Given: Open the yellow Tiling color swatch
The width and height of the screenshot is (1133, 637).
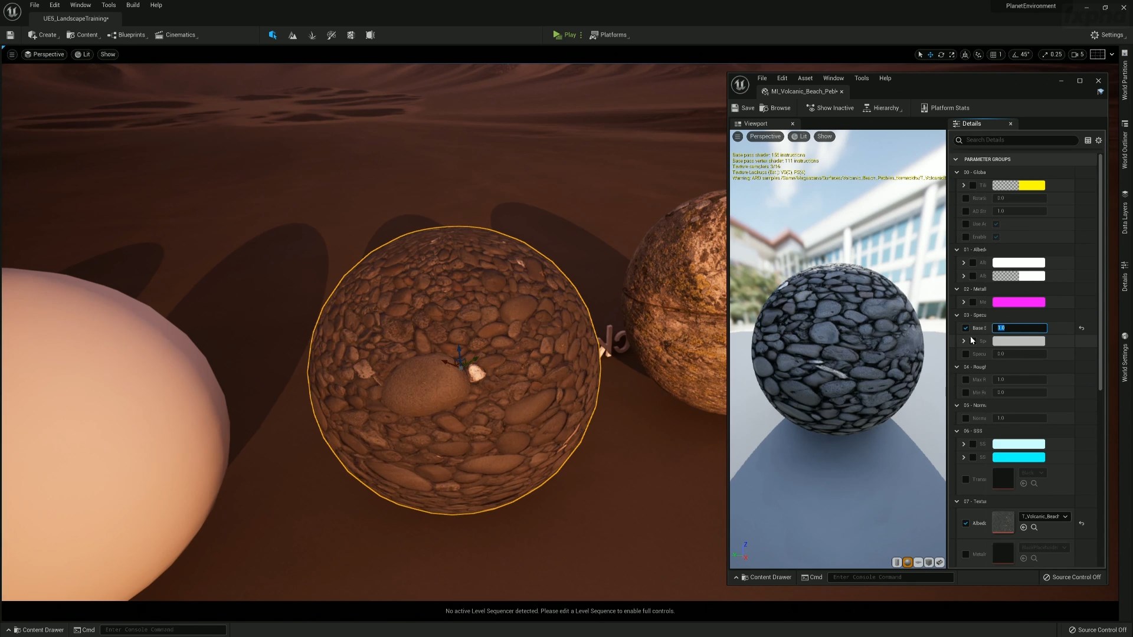Looking at the screenshot, I should tap(1019, 185).
